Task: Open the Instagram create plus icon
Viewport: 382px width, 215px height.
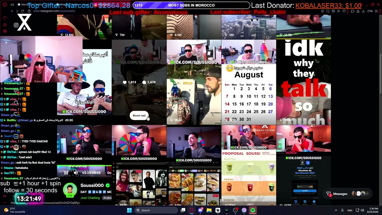Action: coord(16,125)
